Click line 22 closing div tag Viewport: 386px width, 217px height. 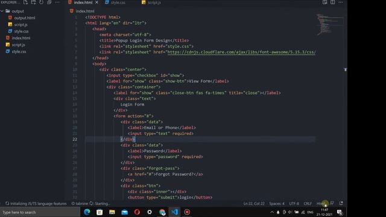tap(127, 139)
